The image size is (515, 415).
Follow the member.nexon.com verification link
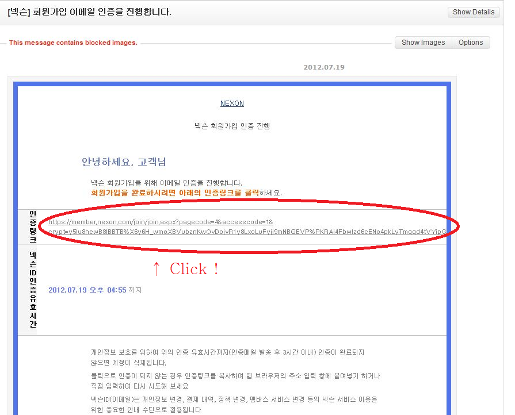click(161, 222)
